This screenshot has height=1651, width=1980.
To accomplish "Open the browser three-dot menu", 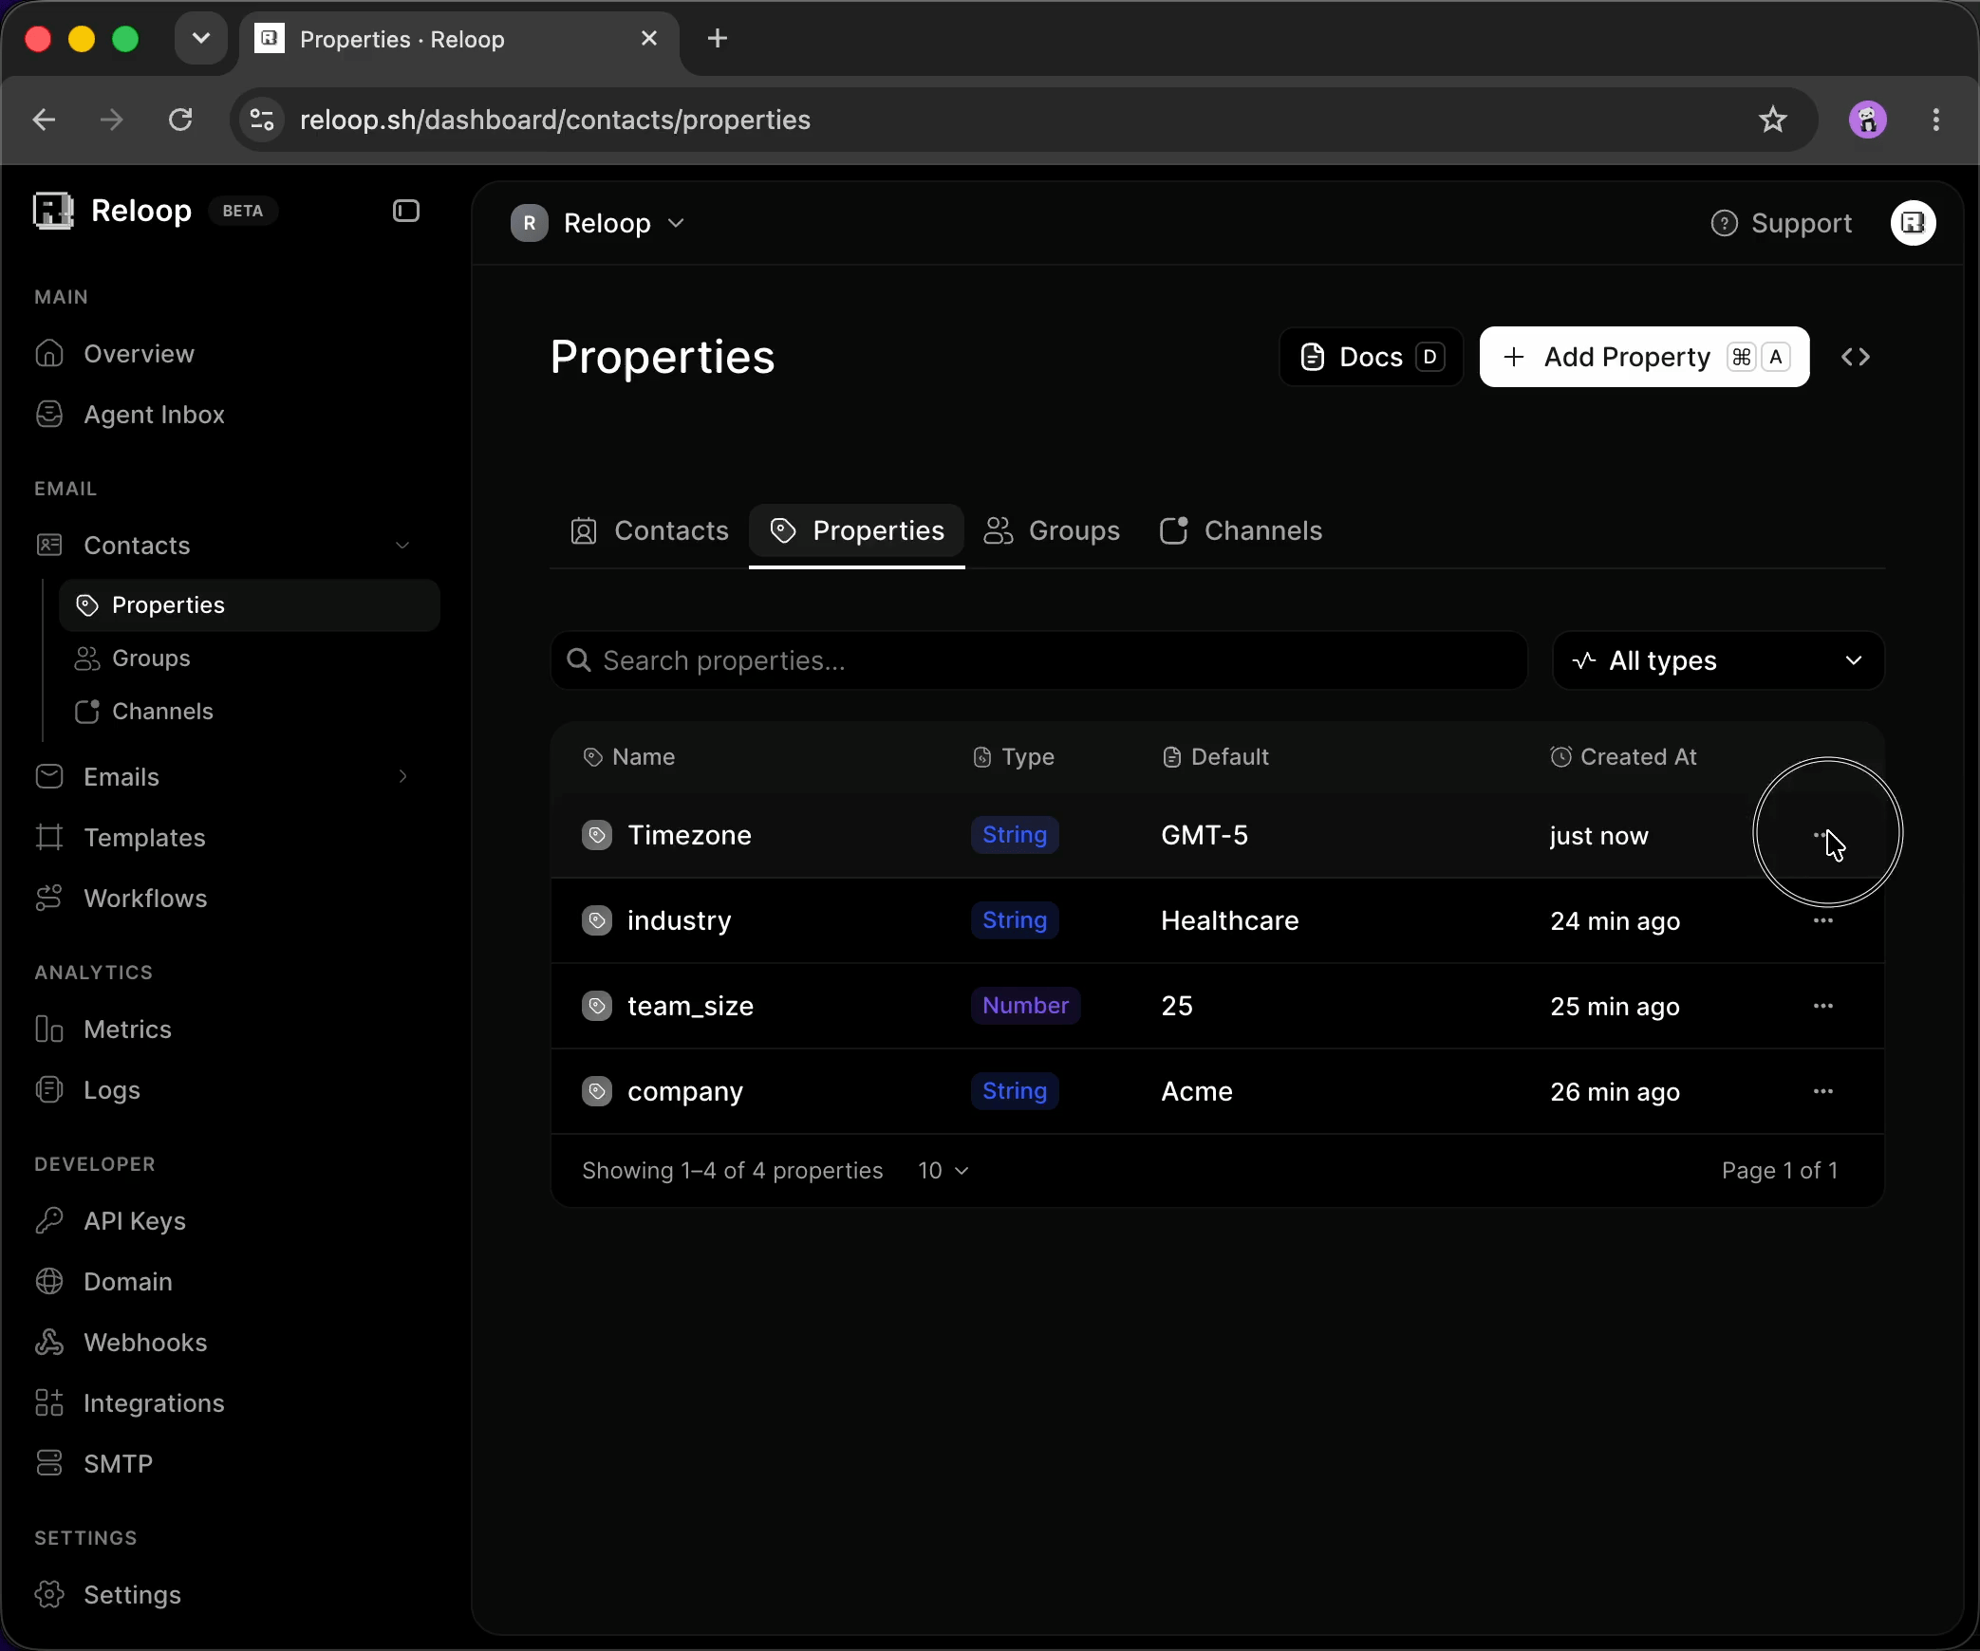I will 1936,120.
